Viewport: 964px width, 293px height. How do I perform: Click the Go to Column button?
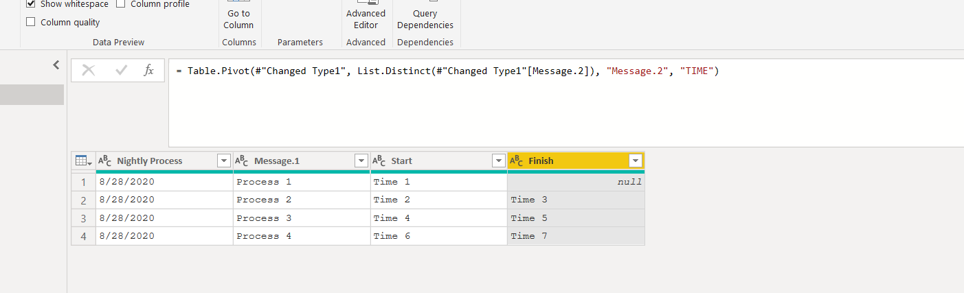click(238, 16)
